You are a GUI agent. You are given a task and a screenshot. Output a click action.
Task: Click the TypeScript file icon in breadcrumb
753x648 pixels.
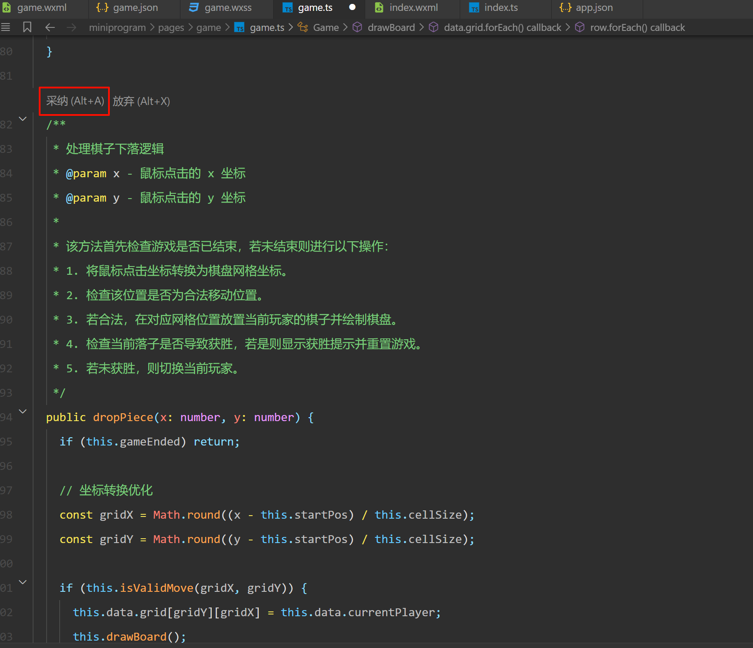[x=240, y=28]
